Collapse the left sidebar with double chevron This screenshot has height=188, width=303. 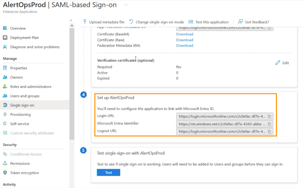pos(71,20)
